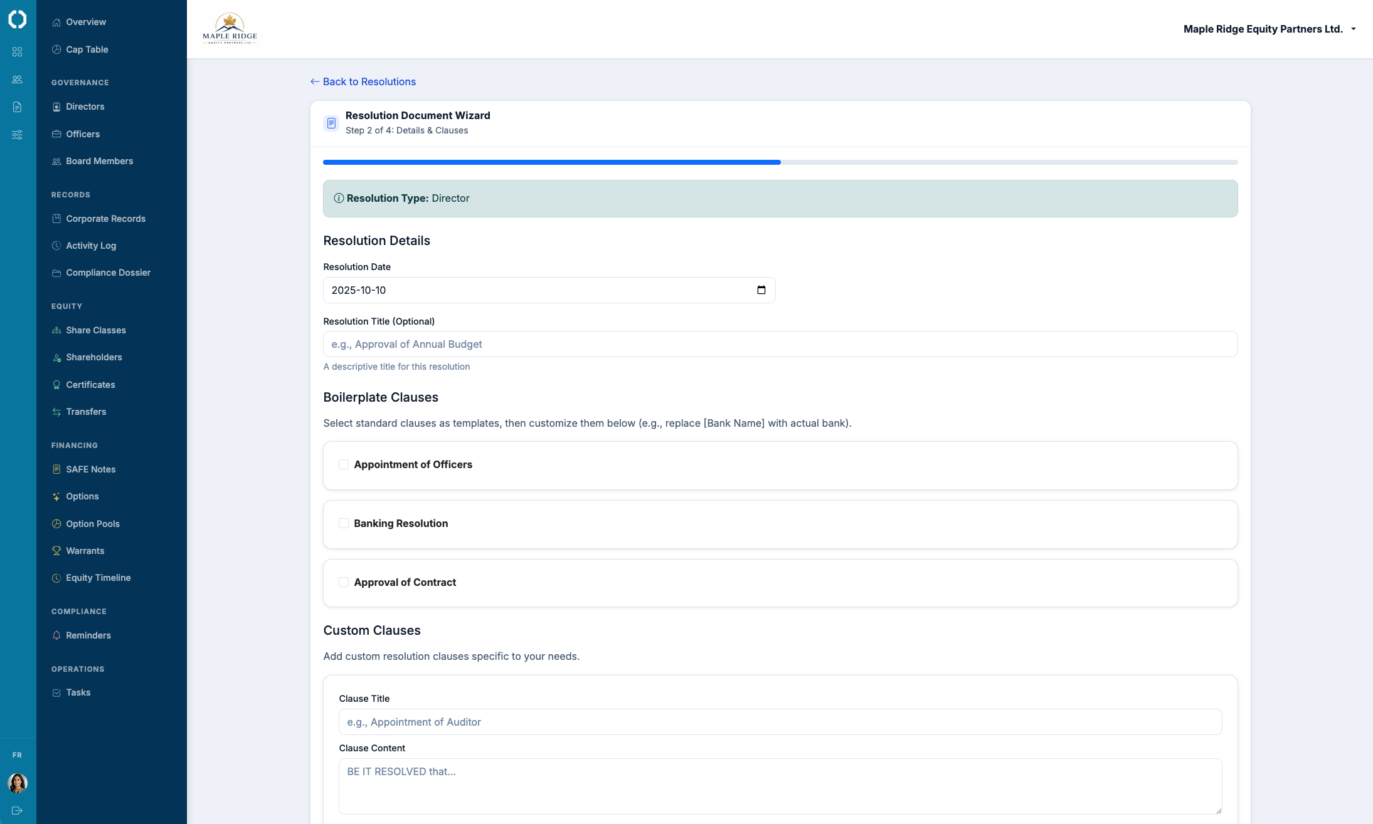Open Corporate Records page
1373x824 pixels.
tap(106, 219)
